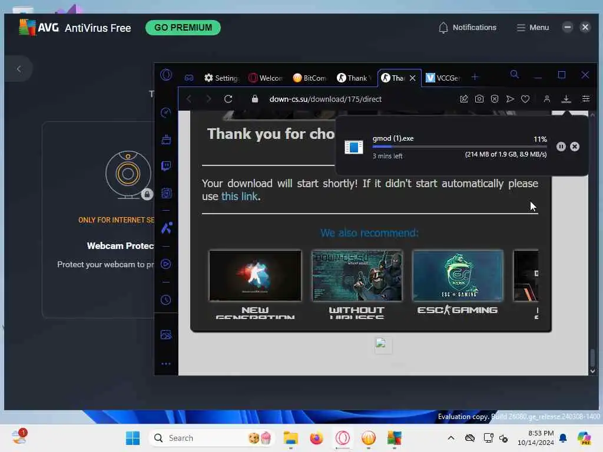Open the Without Viruses recommendation thumbnail
Viewport: 603px width, 452px height.
point(357,275)
